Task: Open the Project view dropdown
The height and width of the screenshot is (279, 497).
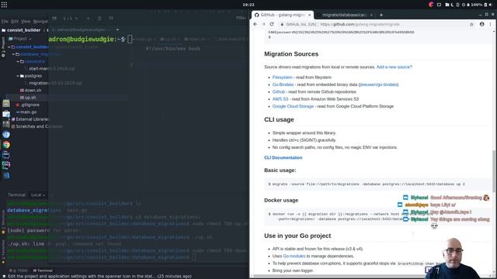Action: [x=23, y=39]
